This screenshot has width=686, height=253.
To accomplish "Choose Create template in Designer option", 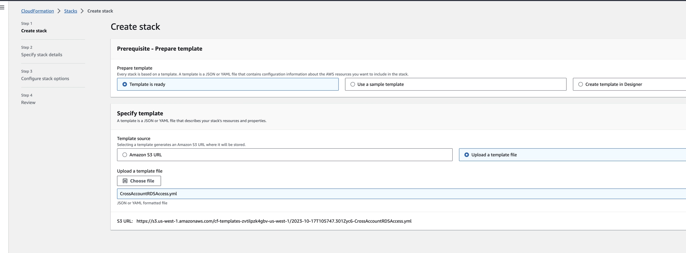I will (x=629, y=84).
